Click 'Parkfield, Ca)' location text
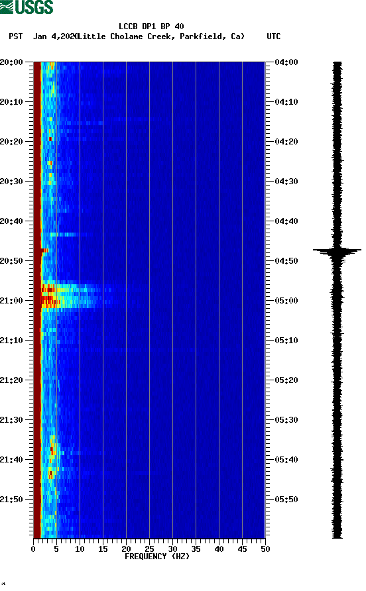366x591 pixels. tap(212, 36)
